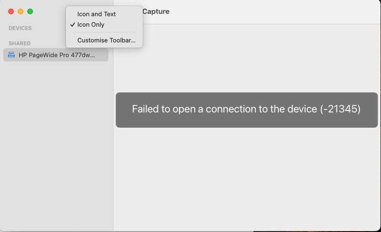The width and height of the screenshot is (381, 232).
Task: Click the DEVICES section header in sidebar
Action: 20,28
